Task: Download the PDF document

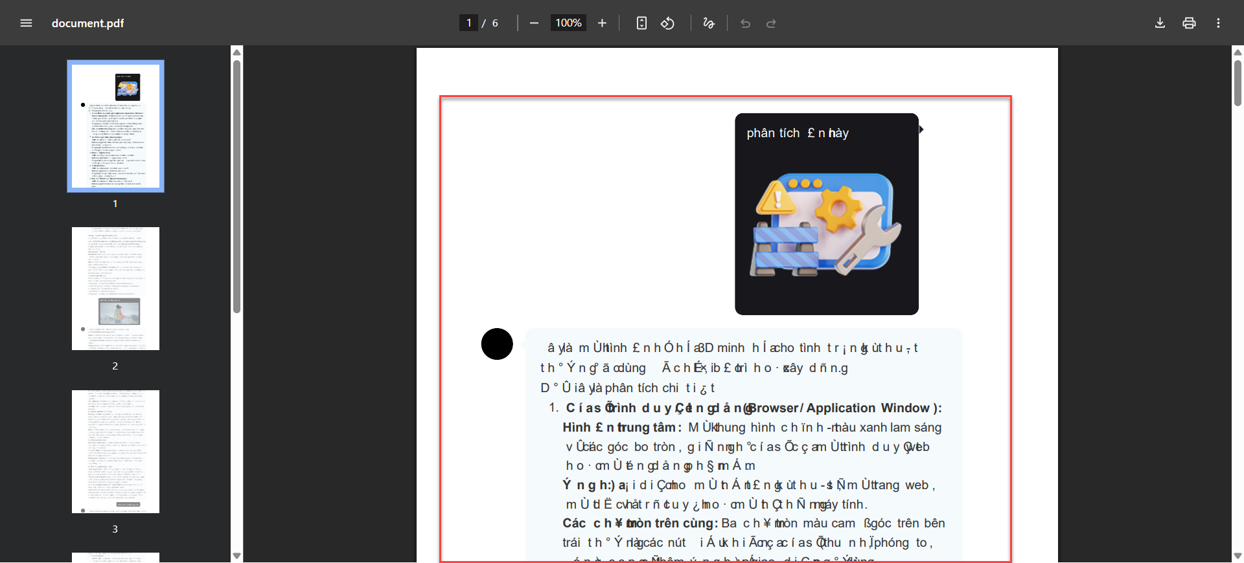Action: (x=1160, y=23)
